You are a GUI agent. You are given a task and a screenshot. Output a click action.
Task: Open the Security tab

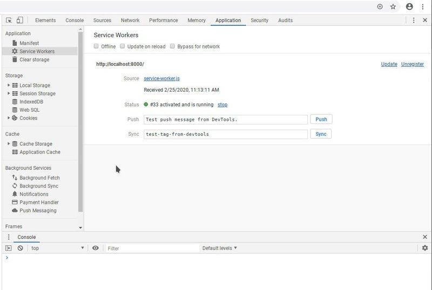259,20
